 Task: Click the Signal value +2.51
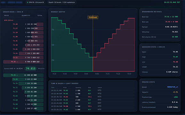tap(175, 92)
